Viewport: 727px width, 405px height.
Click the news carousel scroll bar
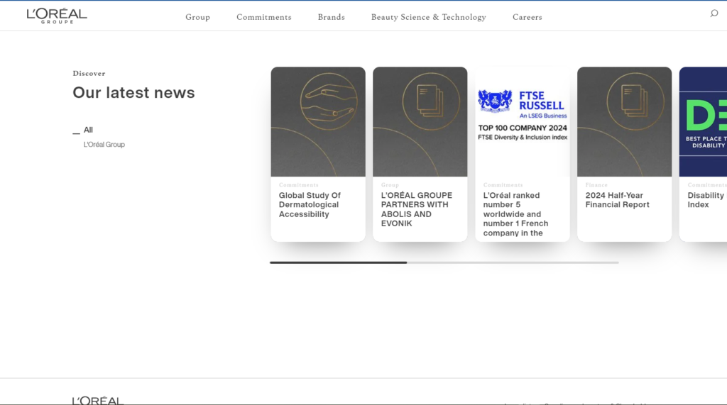[444, 262]
